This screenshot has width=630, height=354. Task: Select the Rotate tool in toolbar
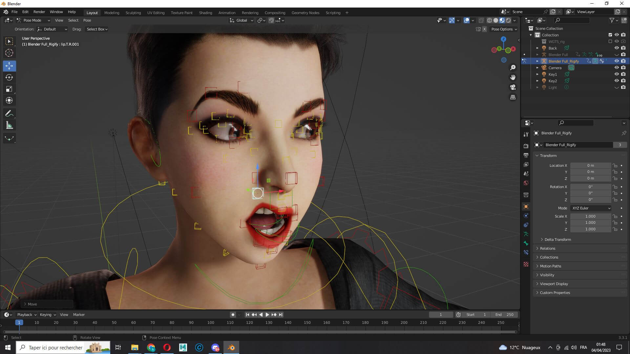(9, 77)
